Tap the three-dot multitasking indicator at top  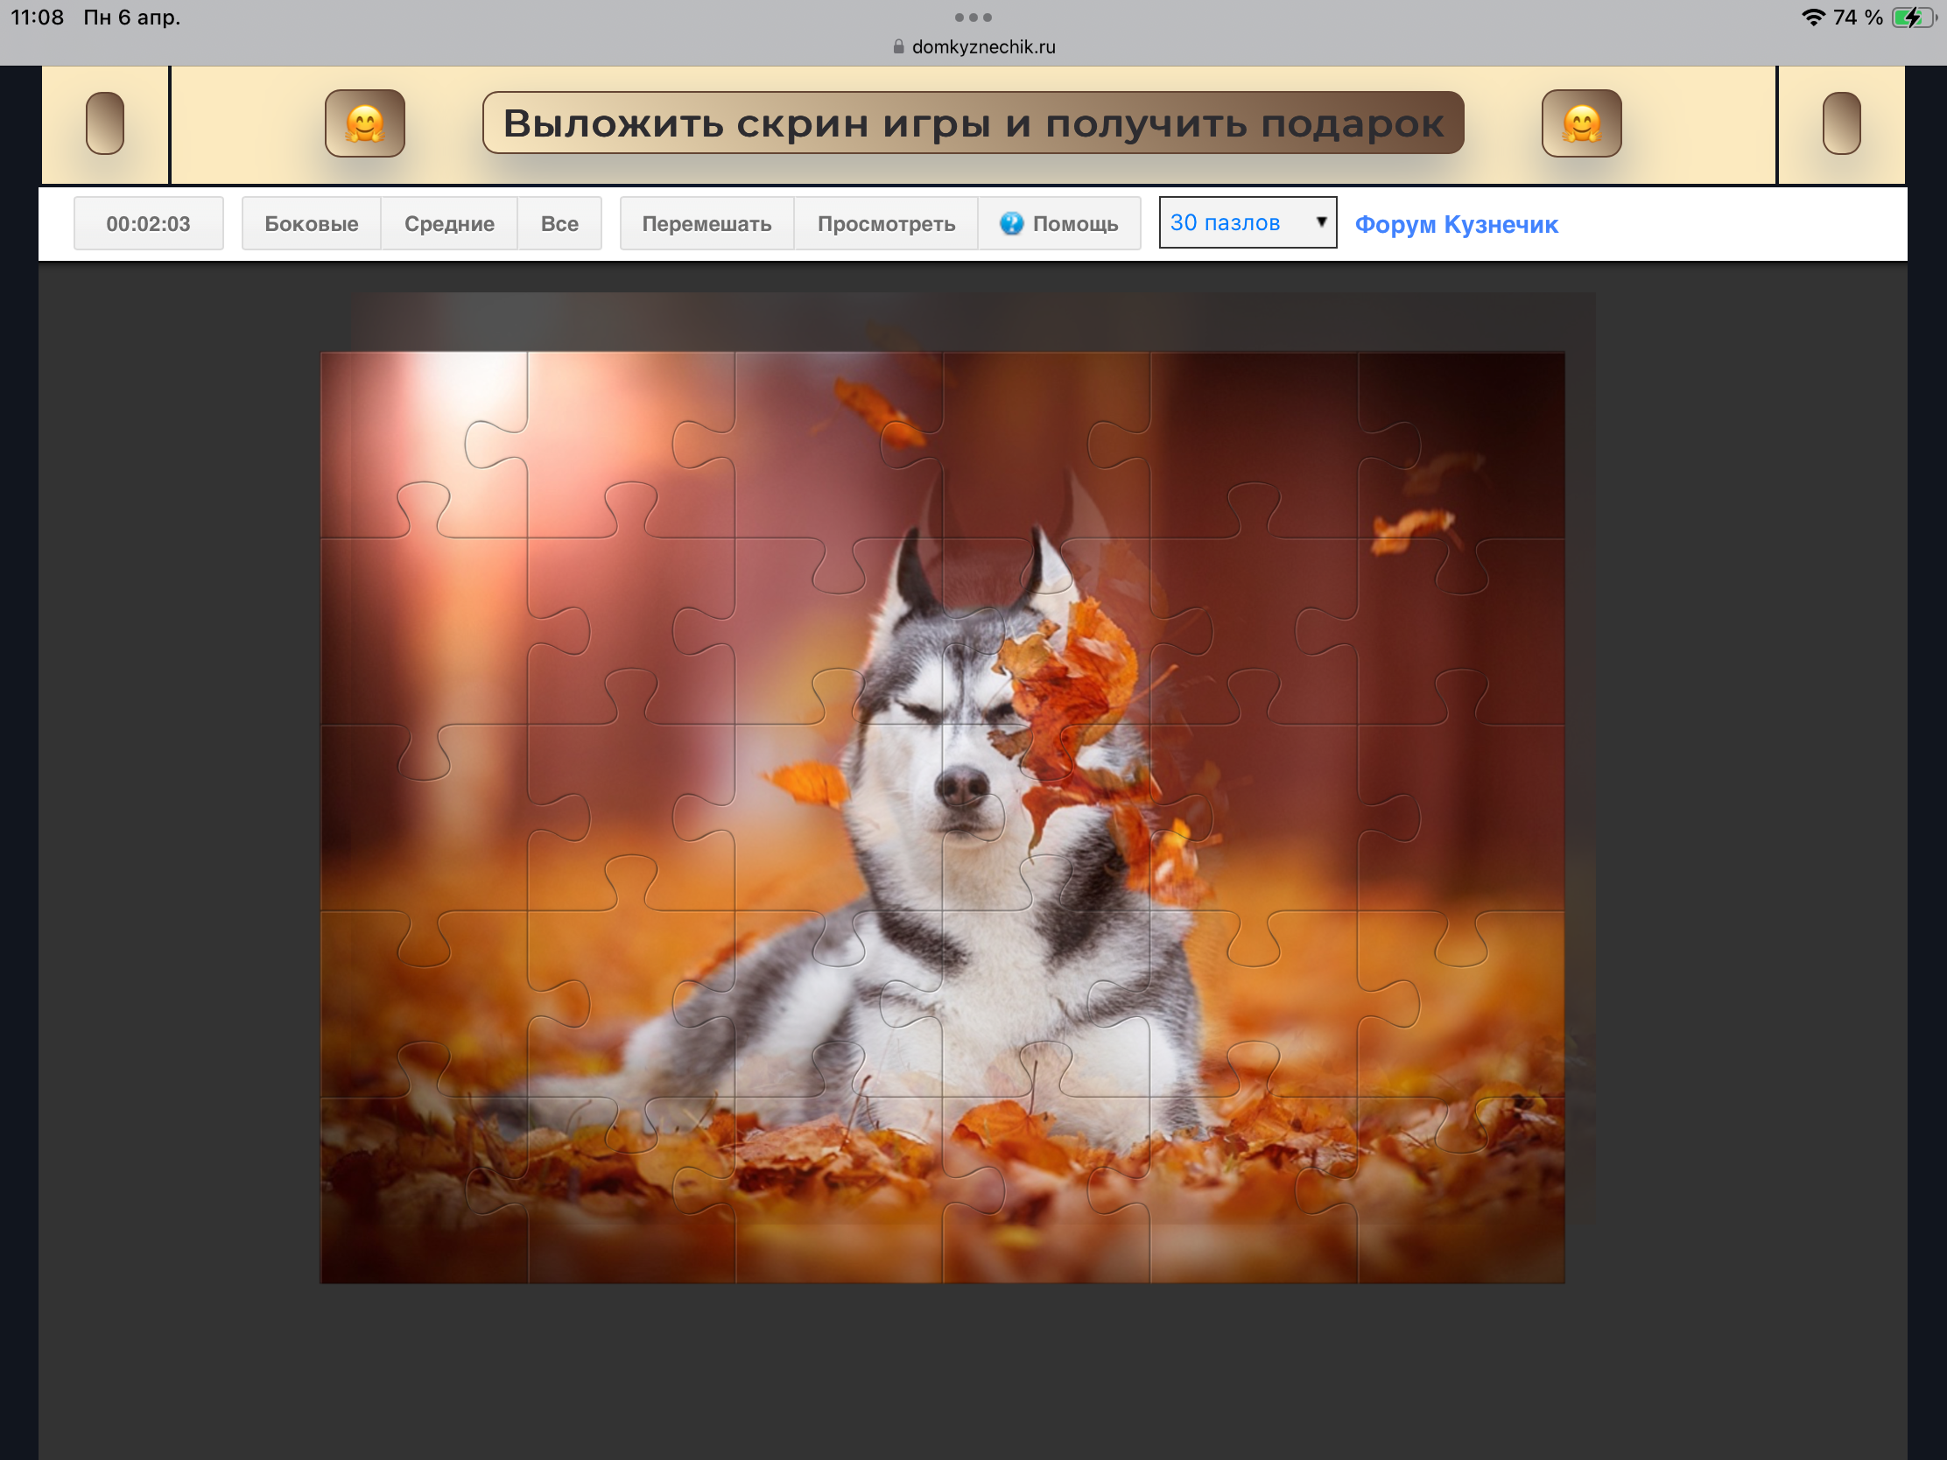coord(973,17)
